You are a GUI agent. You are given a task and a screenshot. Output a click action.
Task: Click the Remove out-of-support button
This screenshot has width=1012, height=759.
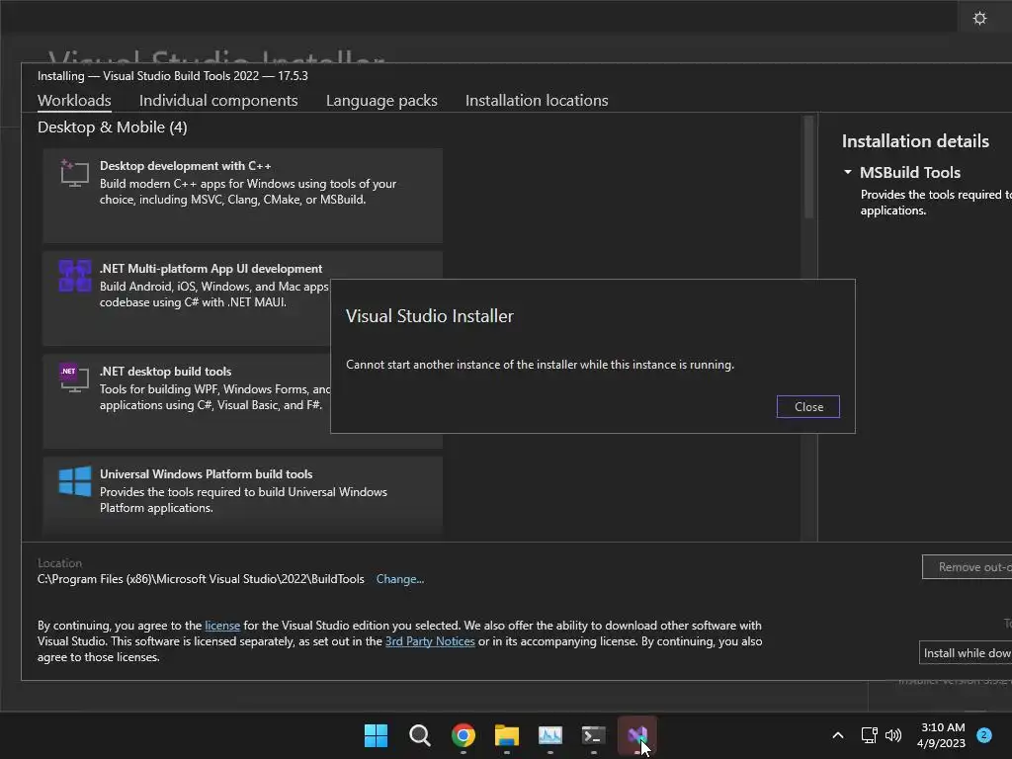[967, 566]
